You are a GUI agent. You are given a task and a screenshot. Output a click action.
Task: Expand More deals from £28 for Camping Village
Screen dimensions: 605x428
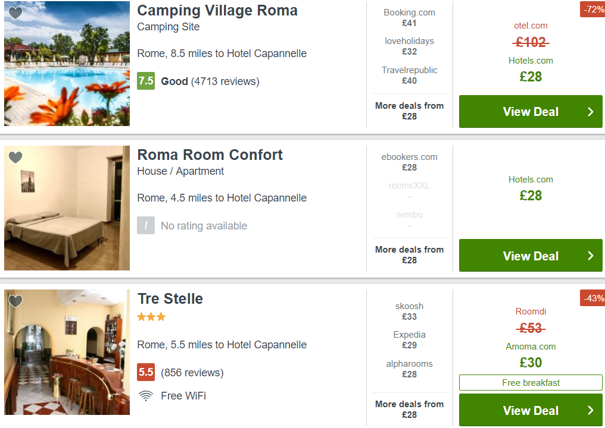[409, 111]
